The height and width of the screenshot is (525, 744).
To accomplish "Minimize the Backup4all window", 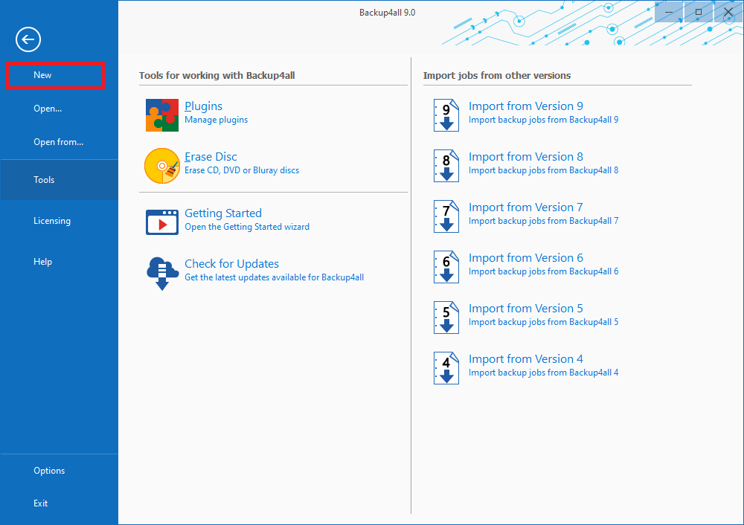I will pyautogui.click(x=669, y=12).
